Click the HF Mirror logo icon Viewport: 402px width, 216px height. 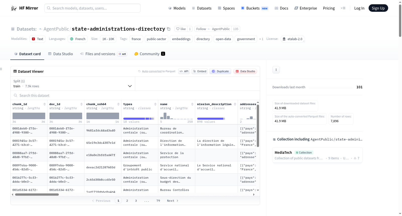(x=14, y=8)
